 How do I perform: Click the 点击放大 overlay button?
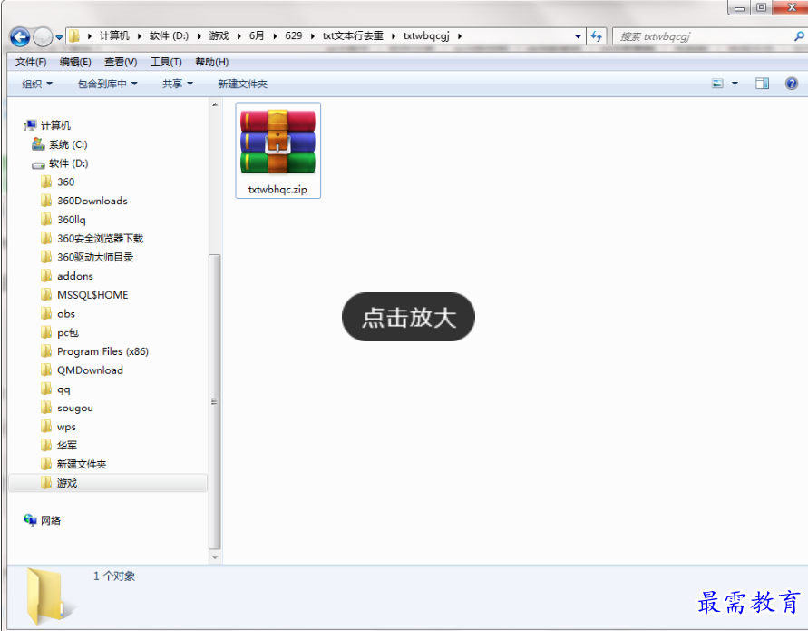point(408,317)
